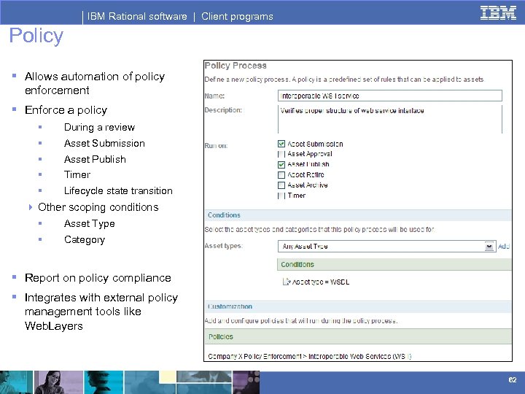Uncheck the Asset Publish checkbox
The height and width of the screenshot is (394, 525).
coord(281,164)
